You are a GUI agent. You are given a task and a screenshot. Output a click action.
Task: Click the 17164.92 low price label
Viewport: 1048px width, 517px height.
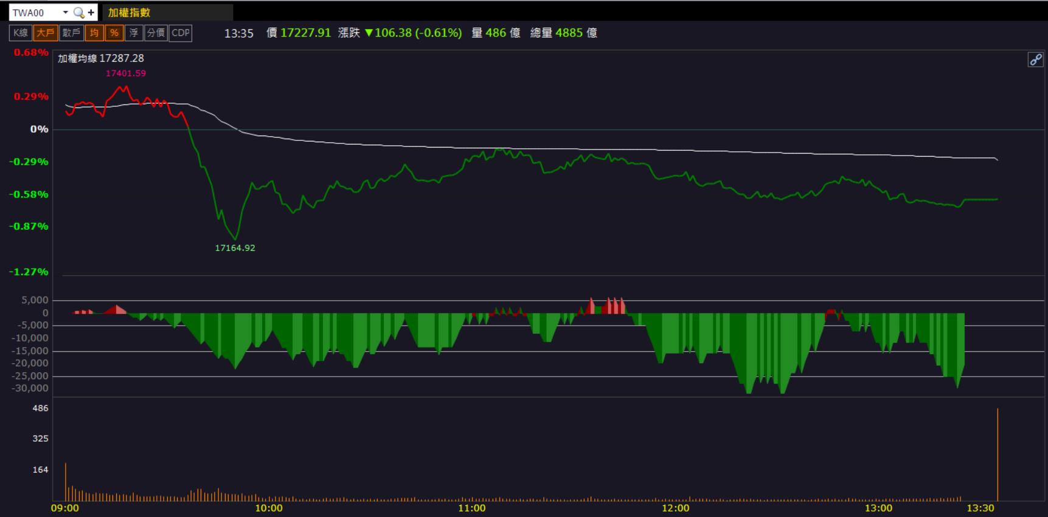click(x=235, y=248)
